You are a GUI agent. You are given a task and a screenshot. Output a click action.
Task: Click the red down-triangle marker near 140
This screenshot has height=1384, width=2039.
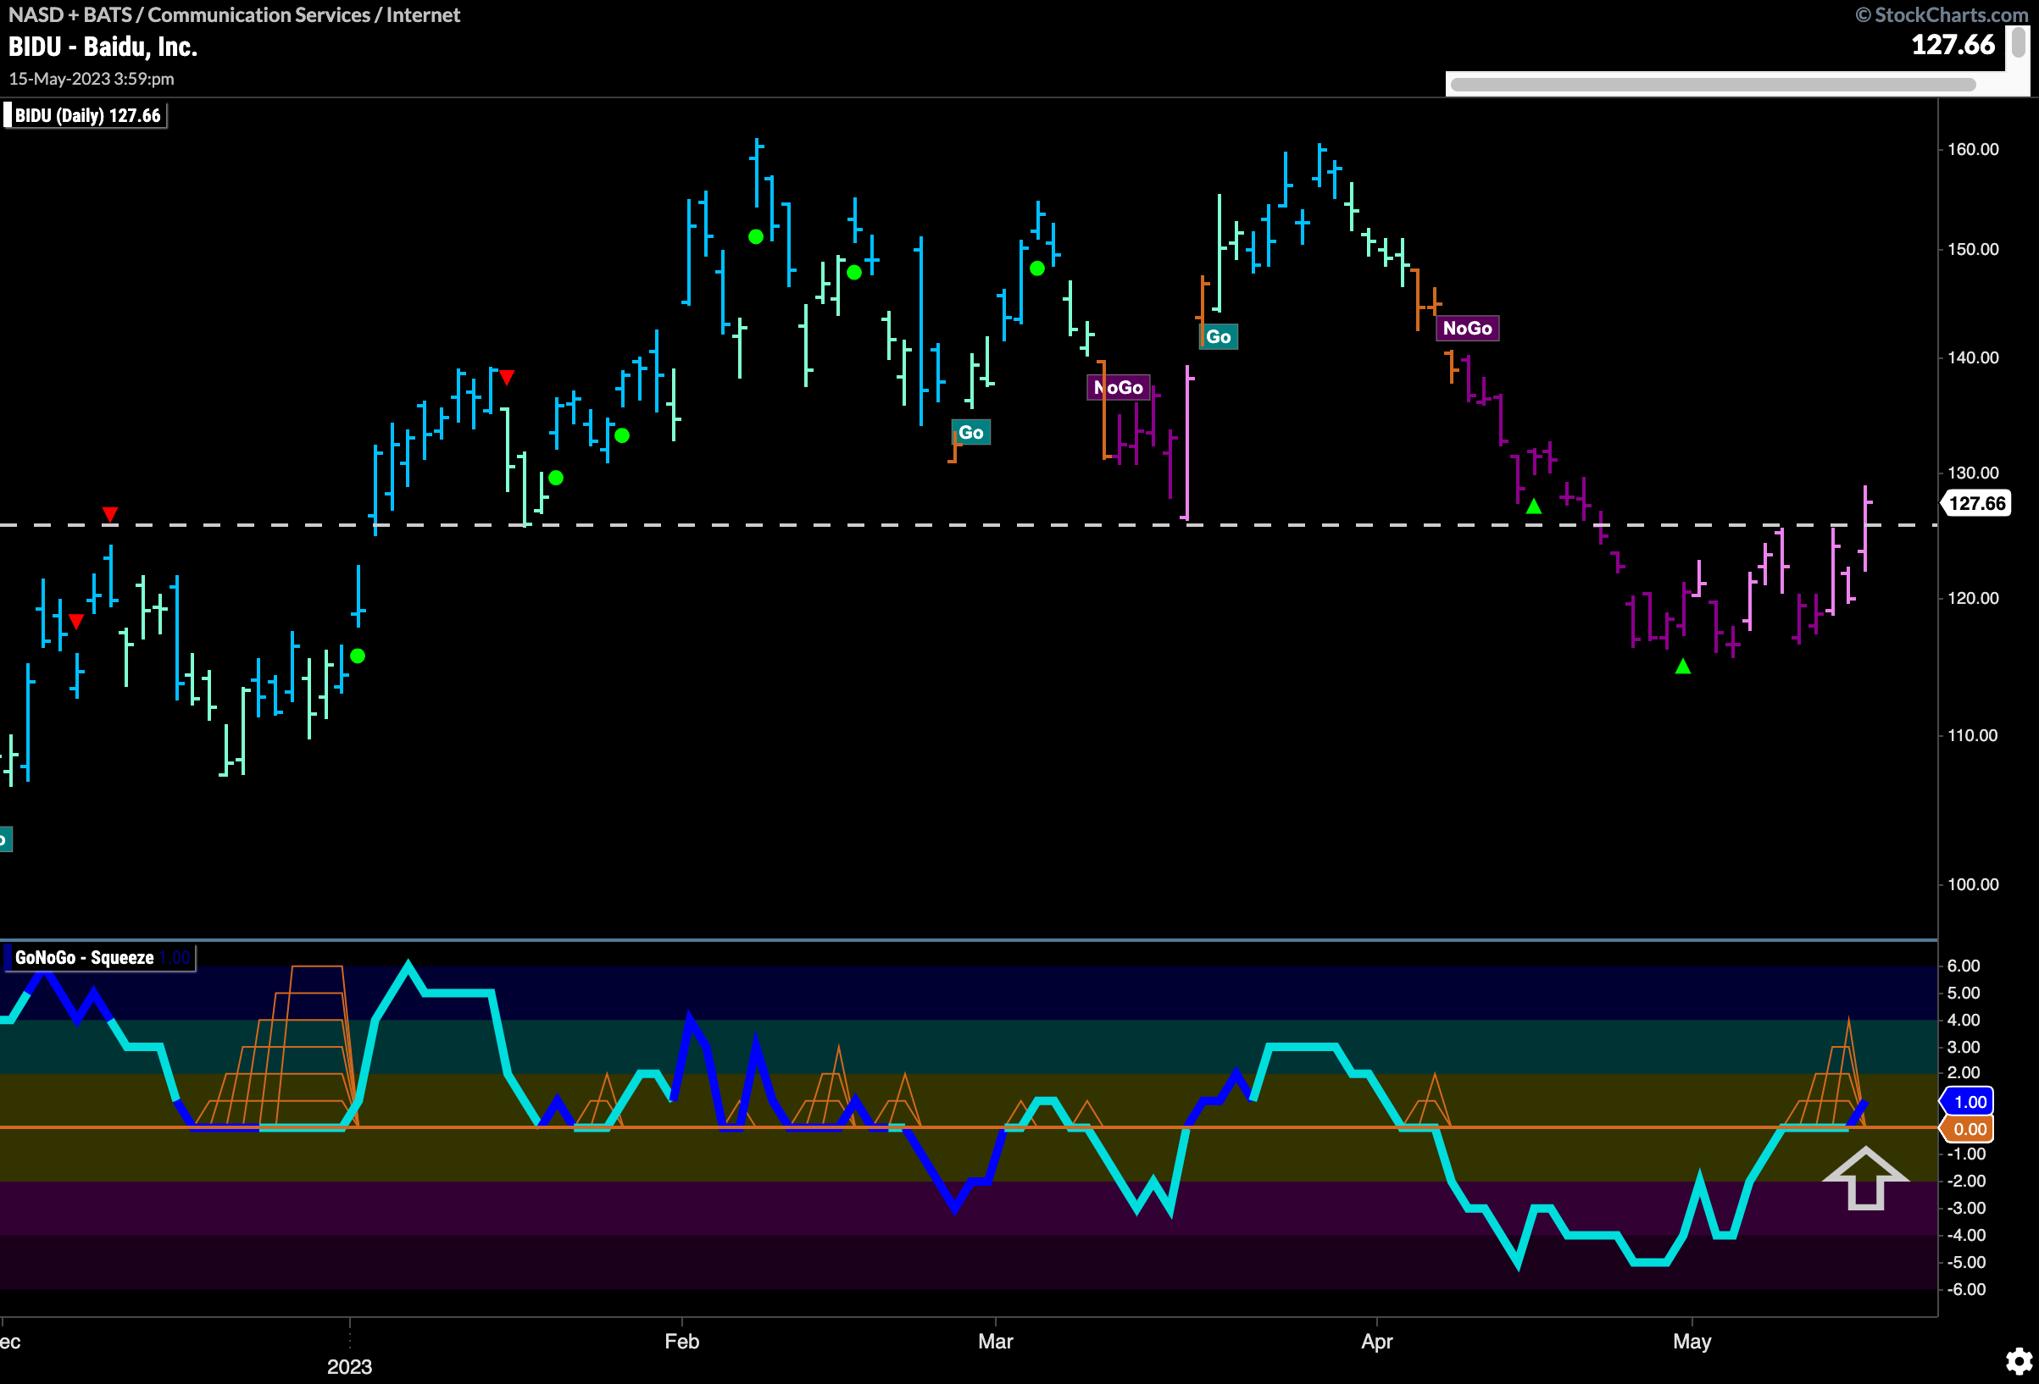coord(507,377)
